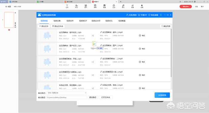Click format gear for 爆笑解说 mp4 row
The image size is (209, 113).
140,62
